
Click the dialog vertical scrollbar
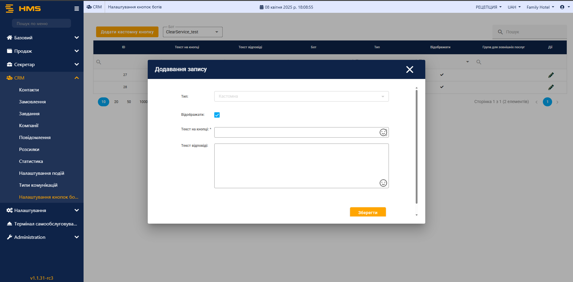[417, 146]
